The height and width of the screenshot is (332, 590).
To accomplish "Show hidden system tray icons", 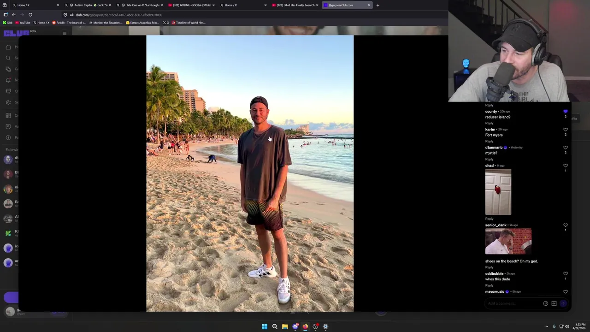I will 546,326.
